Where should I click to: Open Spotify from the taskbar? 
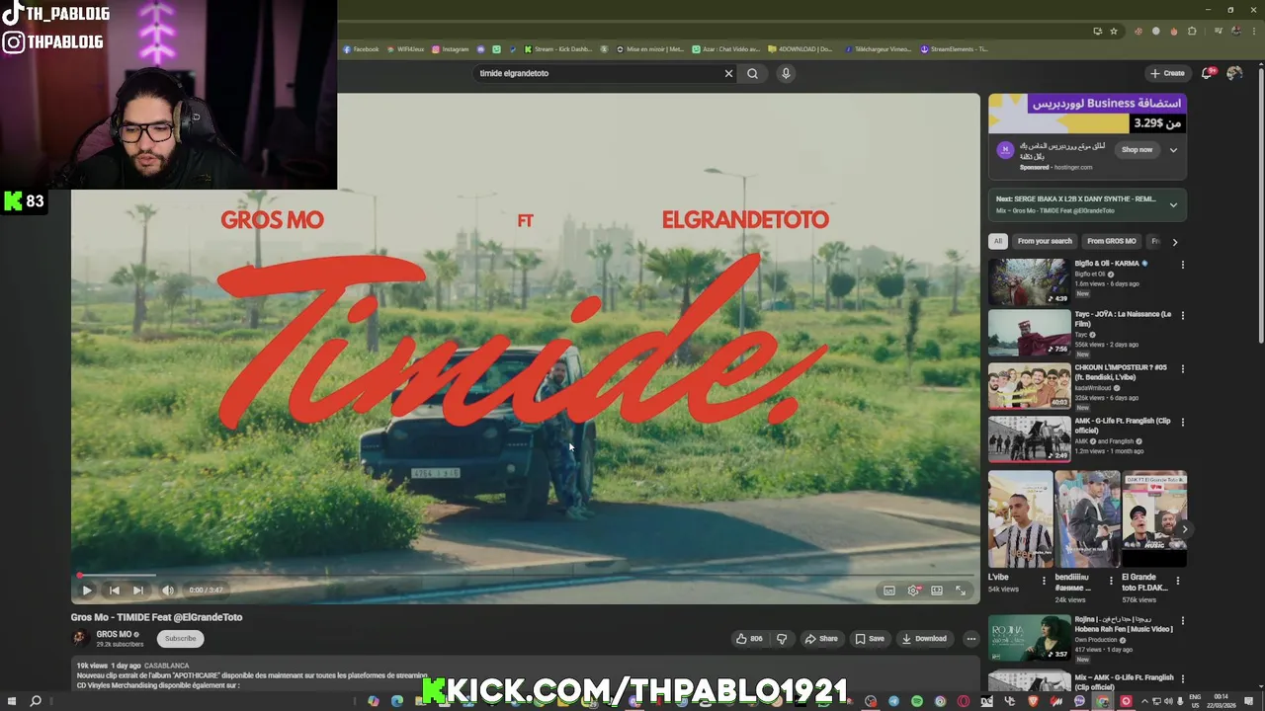pyautogui.click(x=917, y=701)
